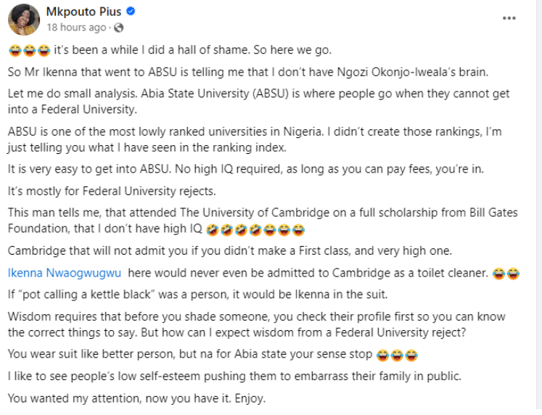The width and height of the screenshot is (542, 415).
Task: Open the "18 hours ago" timestamp
Action: point(76,28)
